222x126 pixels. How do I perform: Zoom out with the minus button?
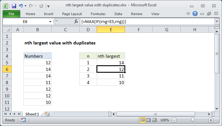[x=174, y=120]
